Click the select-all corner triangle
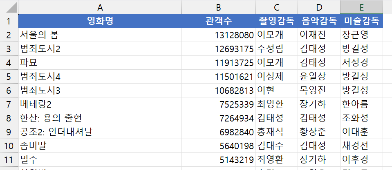The image size is (392, 170). pos(11,7)
